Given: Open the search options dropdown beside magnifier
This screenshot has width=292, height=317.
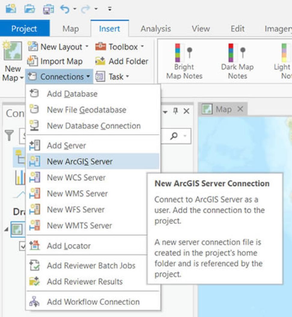Looking at the screenshot, I should coord(185,136).
